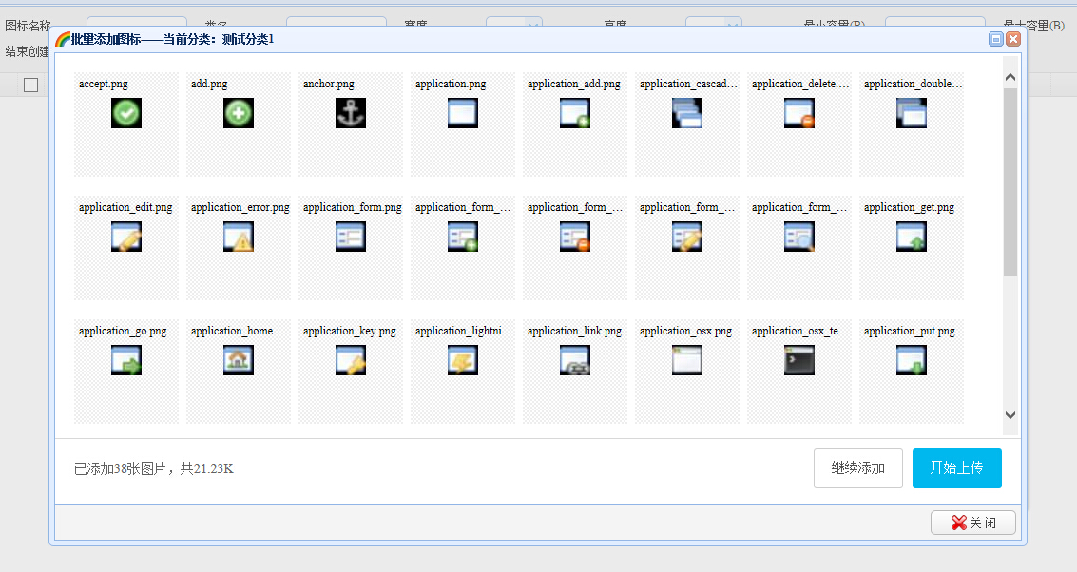Select the anchor.png icon

point(351,113)
